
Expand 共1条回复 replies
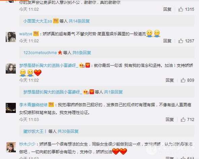(113, 92)
